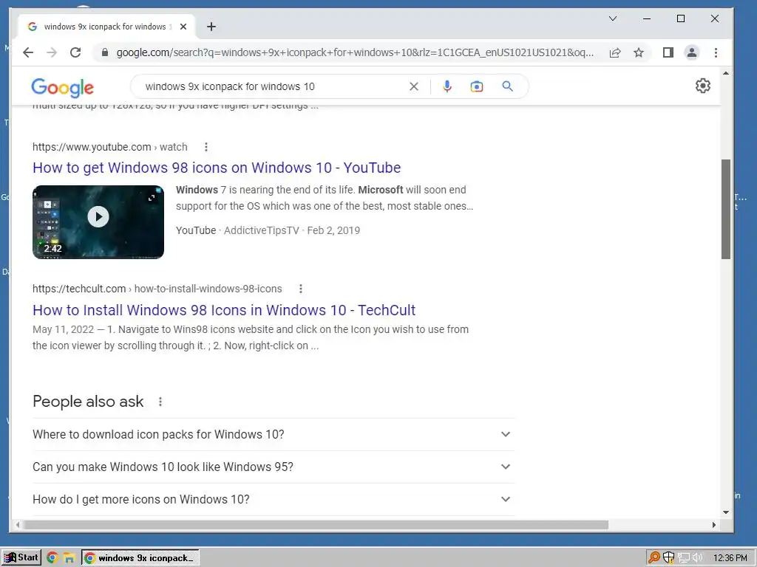The width and height of the screenshot is (757, 567).
Task: Open more options for the YouTube result
Action: (206, 147)
